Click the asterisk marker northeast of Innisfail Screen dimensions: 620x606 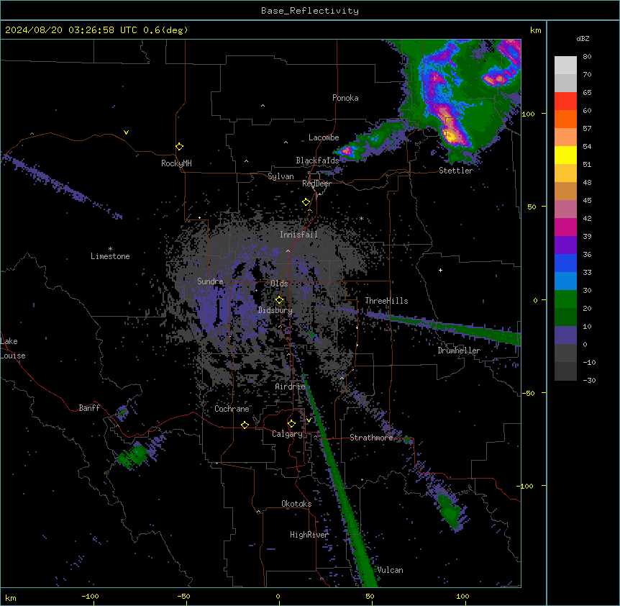(361, 218)
